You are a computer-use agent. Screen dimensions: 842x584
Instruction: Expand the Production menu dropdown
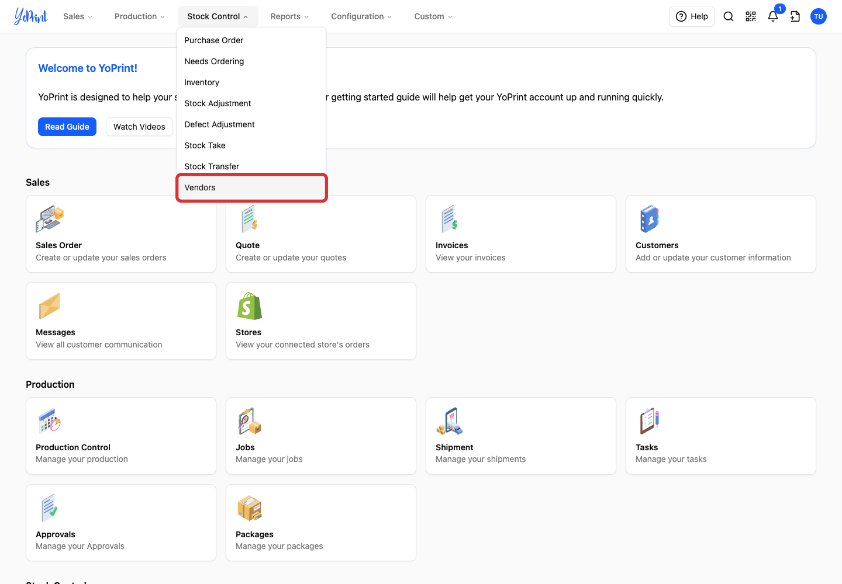pos(140,16)
